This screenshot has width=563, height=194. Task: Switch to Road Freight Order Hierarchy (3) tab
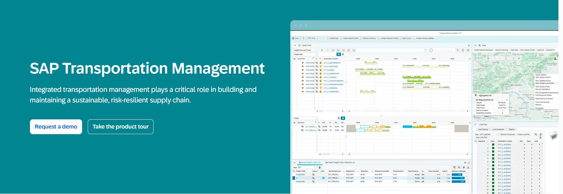(x=340, y=163)
